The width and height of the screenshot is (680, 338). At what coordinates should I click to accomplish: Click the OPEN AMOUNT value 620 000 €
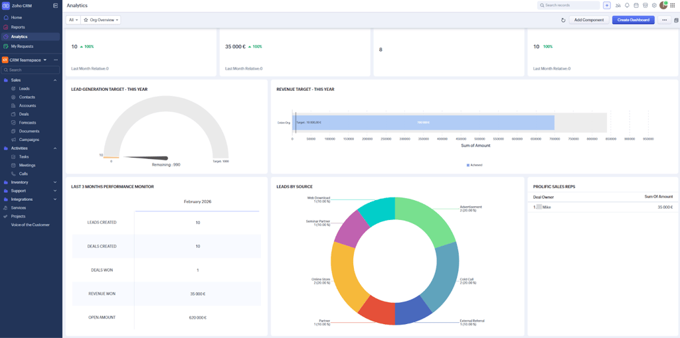pos(197,317)
